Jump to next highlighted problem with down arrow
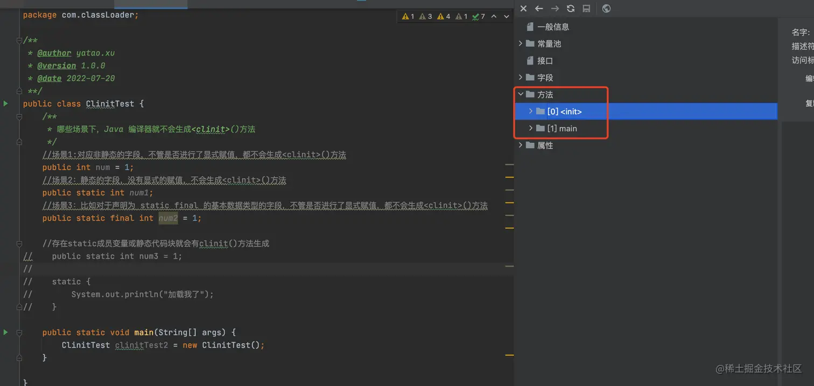814x386 pixels. 506,17
